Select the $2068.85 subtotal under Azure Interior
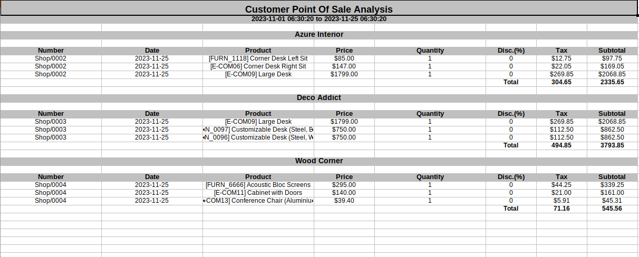 pyautogui.click(x=612, y=74)
